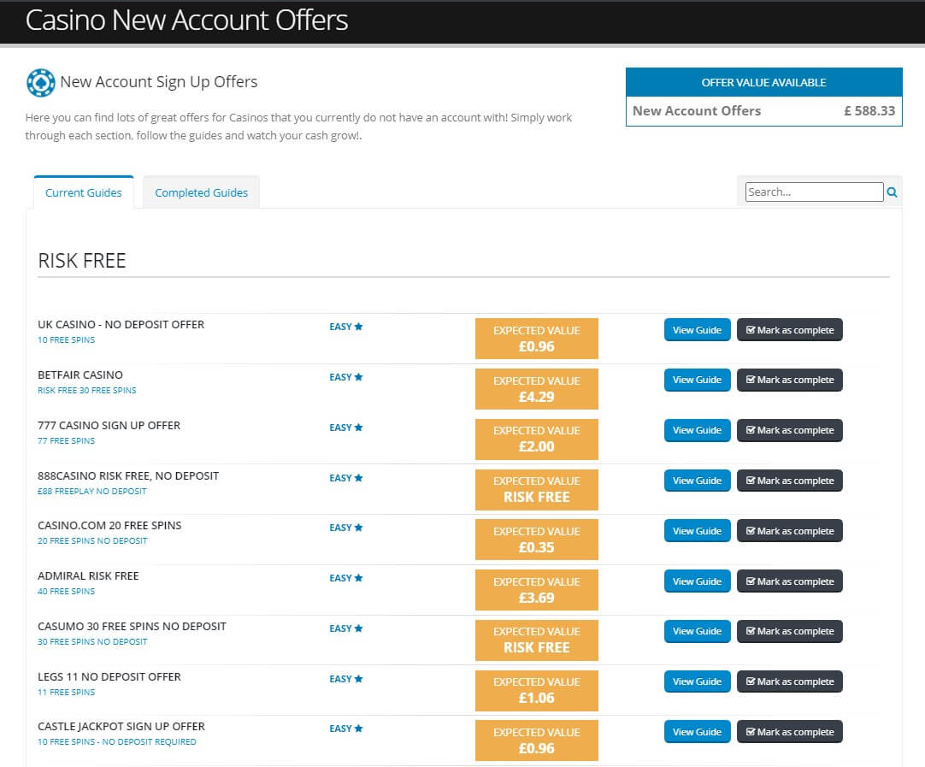Click the star icon for UK Casino offer
Image resolution: width=925 pixels, height=767 pixels.
pyautogui.click(x=359, y=327)
